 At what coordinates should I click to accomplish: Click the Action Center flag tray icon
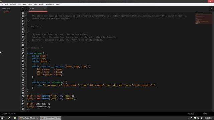point(192,118)
